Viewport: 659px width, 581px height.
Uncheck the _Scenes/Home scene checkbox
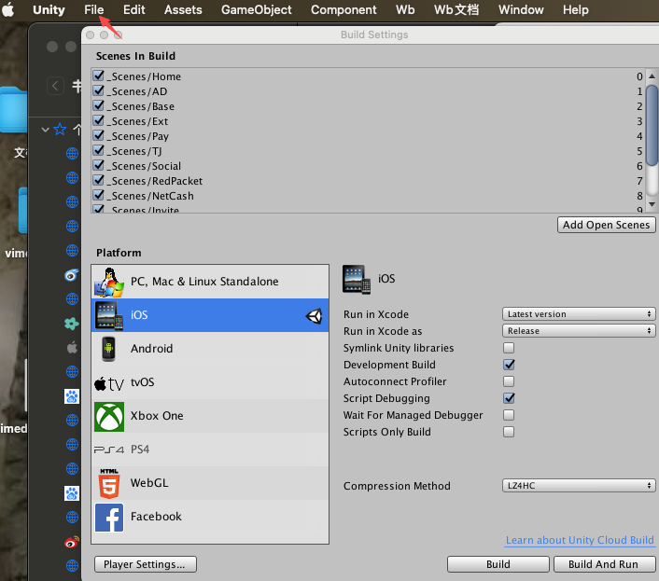click(x=99, y=76)
